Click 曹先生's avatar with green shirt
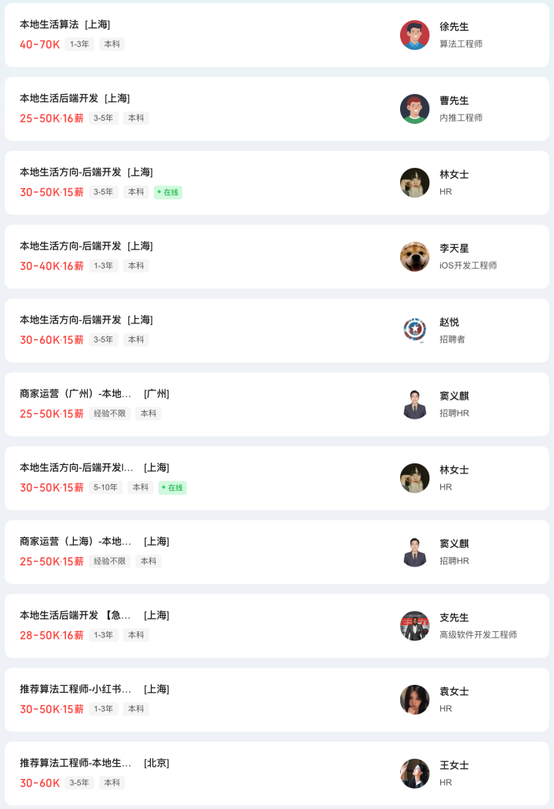554x809 pixels. (415, 109)
